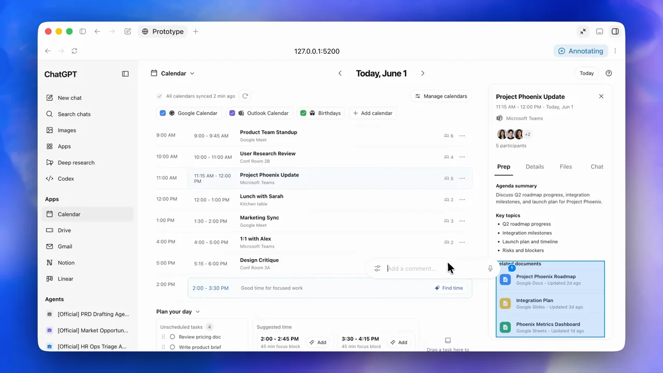The image size is (663, 373).
Task: Add the 3:30 - 4:15 PM focus block
Action: pos(398,342)
